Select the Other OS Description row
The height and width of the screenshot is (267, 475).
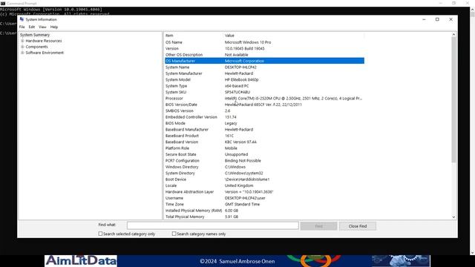[x=264, y=55]
